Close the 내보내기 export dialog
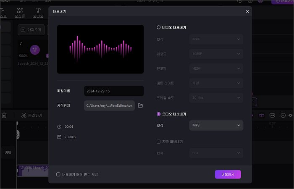This screenshot has width=294, height=189. click(x=247, y=11)
